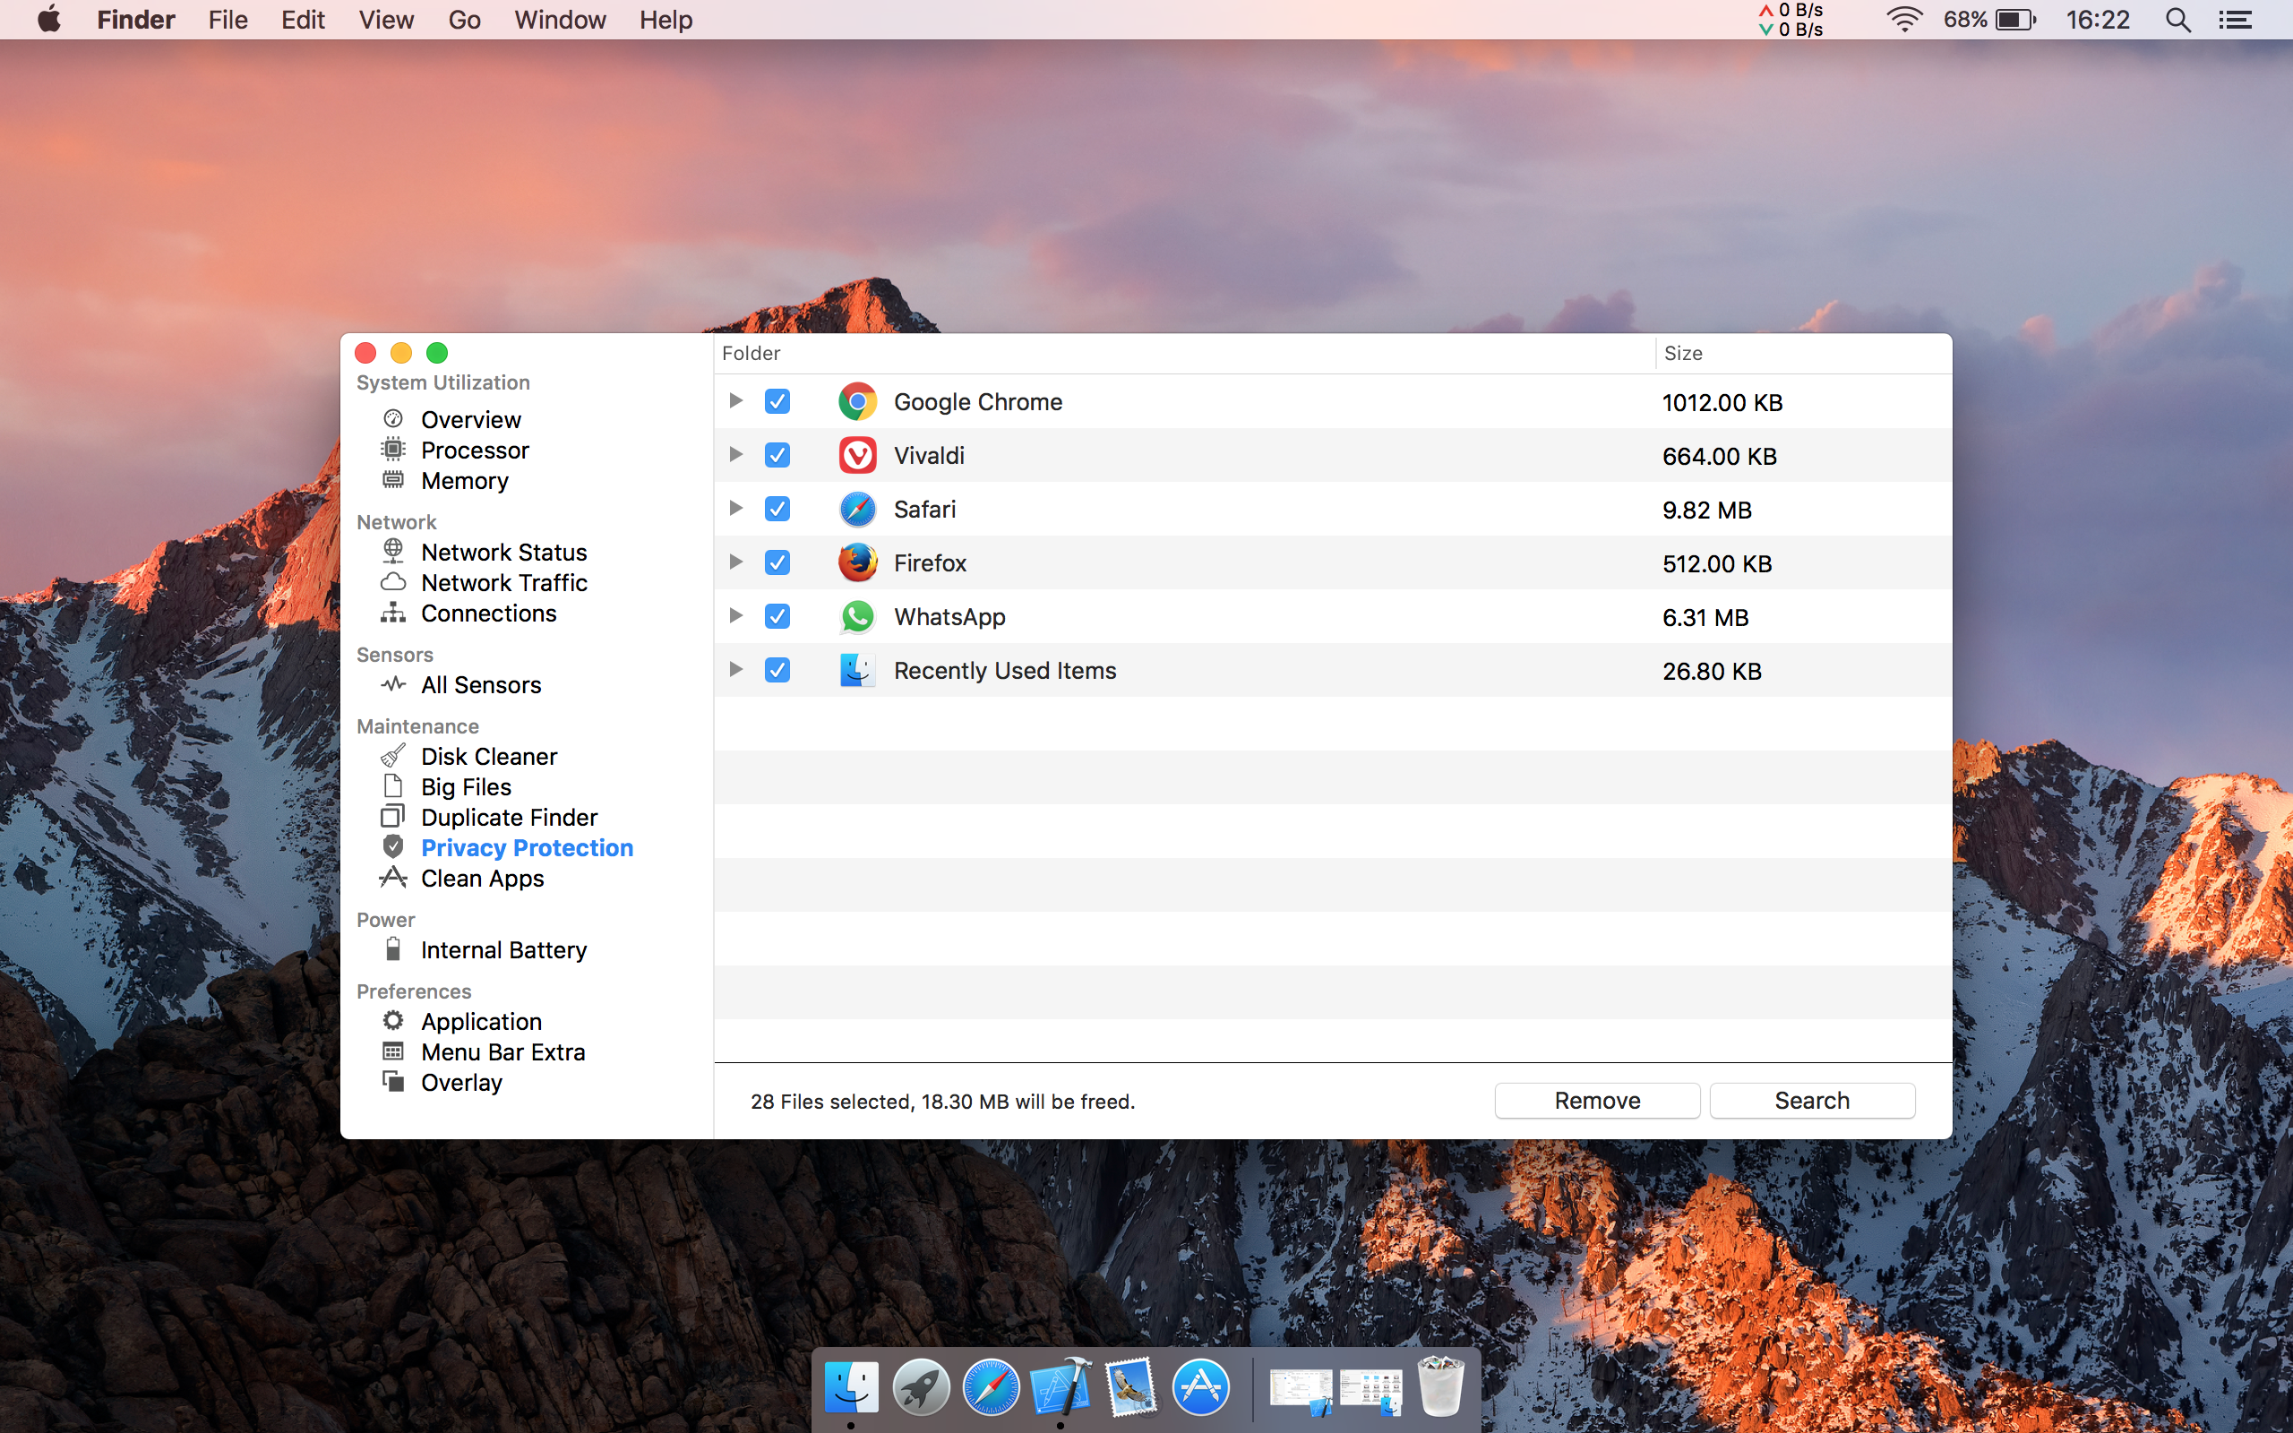Image resolution: width=2293 pixels, height=1433 pixels.
Task: Select the Disk Cleaner broom icon
Action: coord(393,755)
